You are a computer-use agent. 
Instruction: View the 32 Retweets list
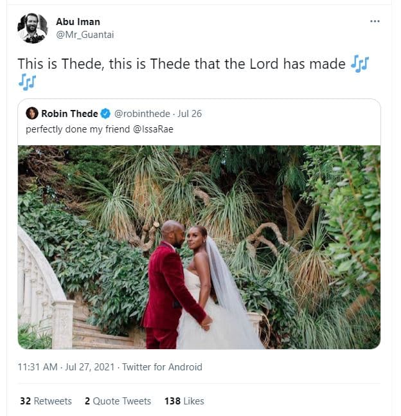(46, 401)
